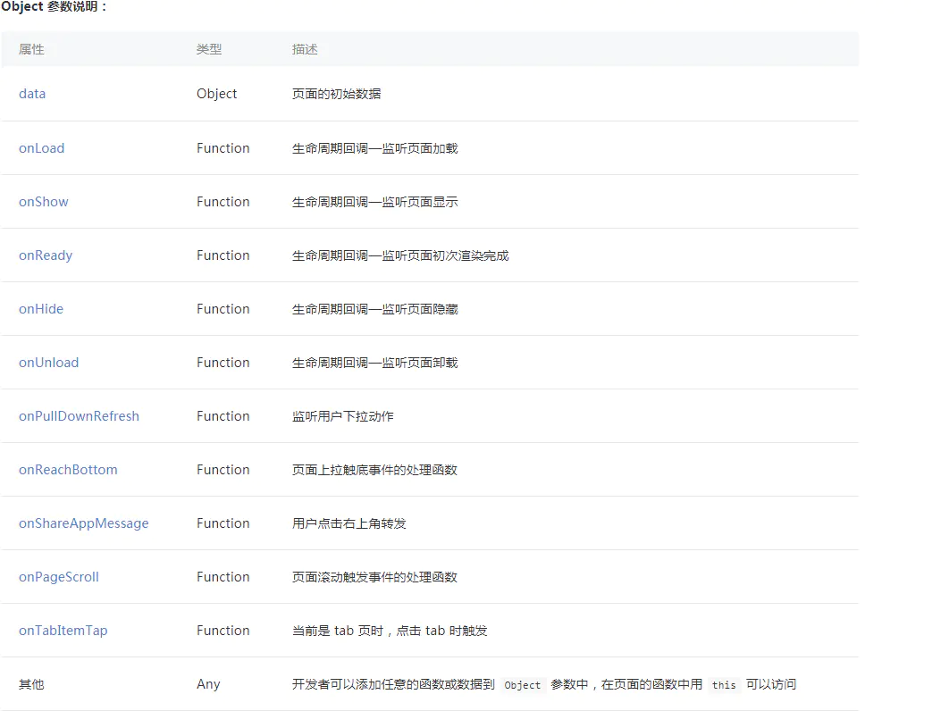This screenshot has width=932, height=711.
Task: Click the onShareAppMessage link
Action: click(x=83, y=523)
